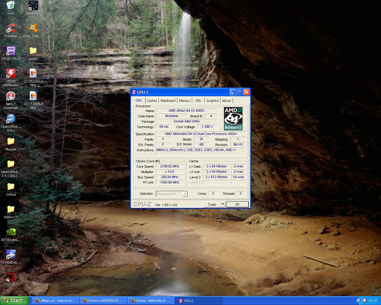381x305 pixels.
Task: Open the Muzyka folder
Action: [11, 141]
